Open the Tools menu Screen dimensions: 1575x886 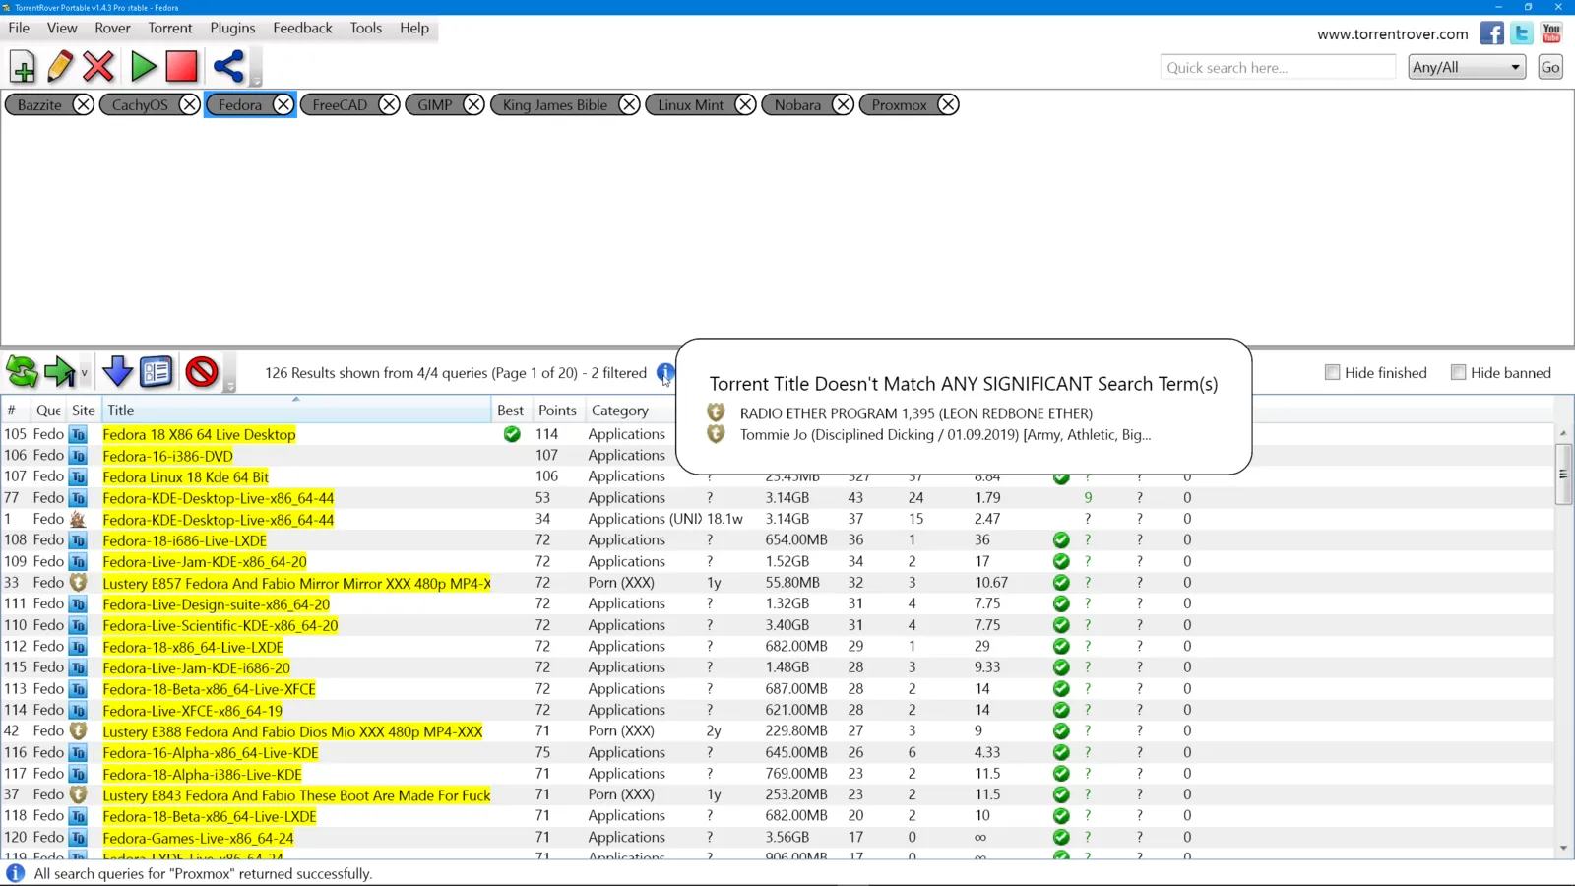(366, 28)
